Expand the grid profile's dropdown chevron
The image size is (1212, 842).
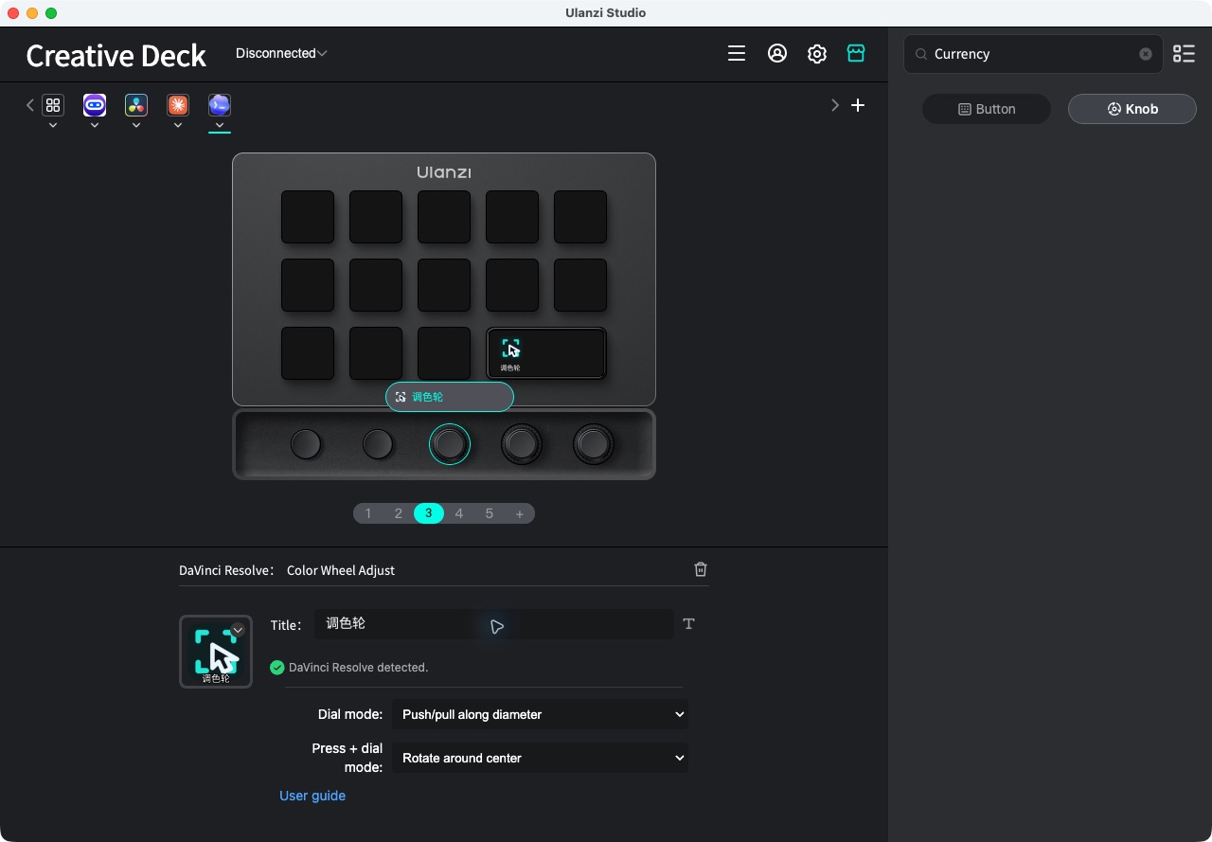click(x=53, y=125)
